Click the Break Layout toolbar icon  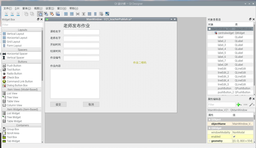pos(101,14)
